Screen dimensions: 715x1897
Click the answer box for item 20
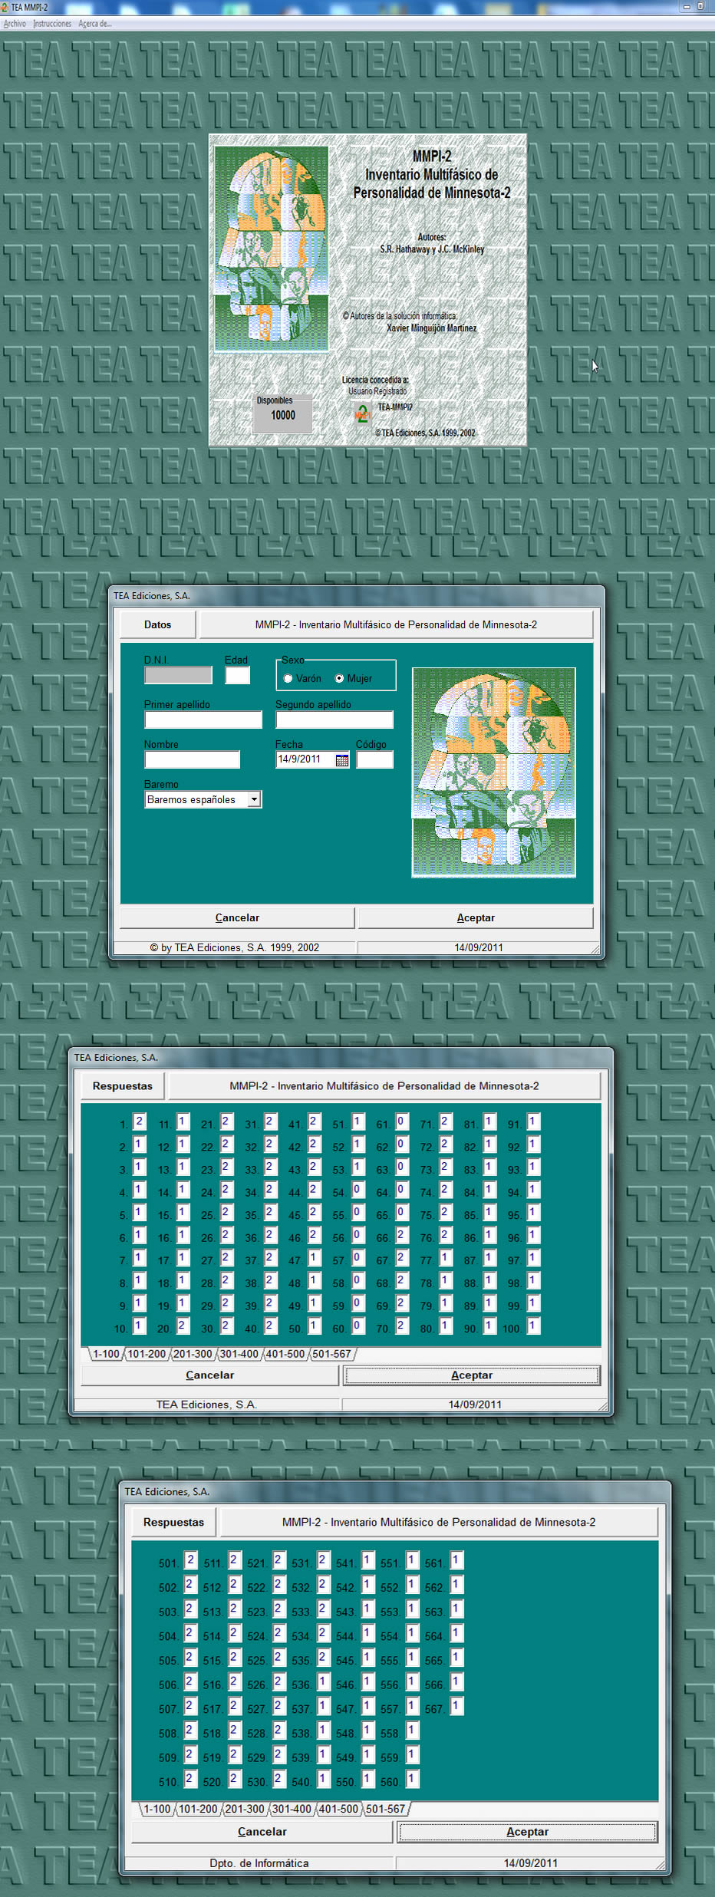click(x=183, y=1326)
